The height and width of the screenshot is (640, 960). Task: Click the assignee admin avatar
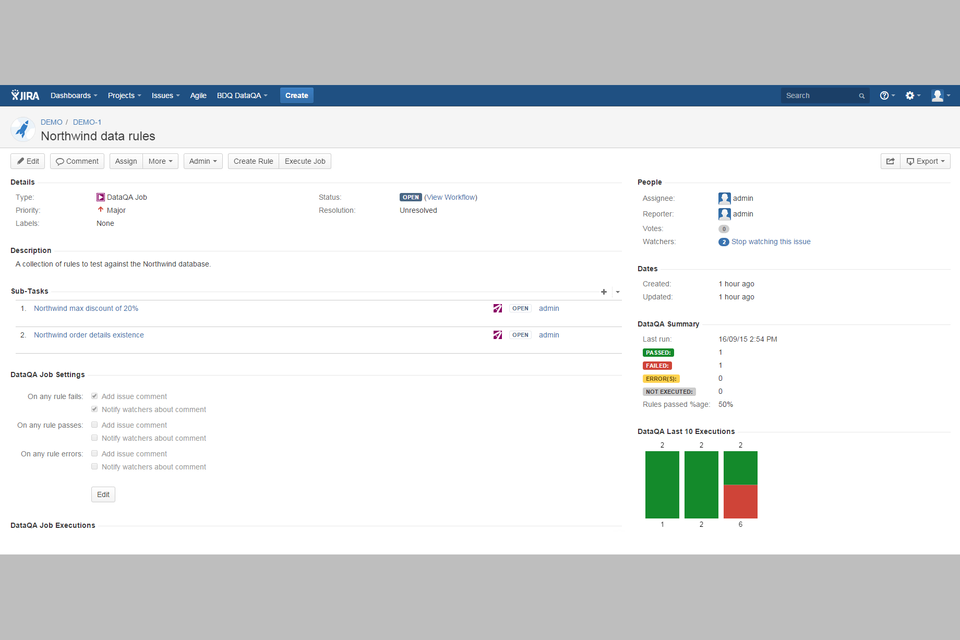[725, 198]
